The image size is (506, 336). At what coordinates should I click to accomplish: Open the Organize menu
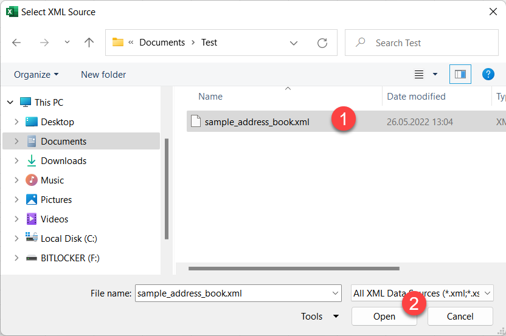click(36, 74)
